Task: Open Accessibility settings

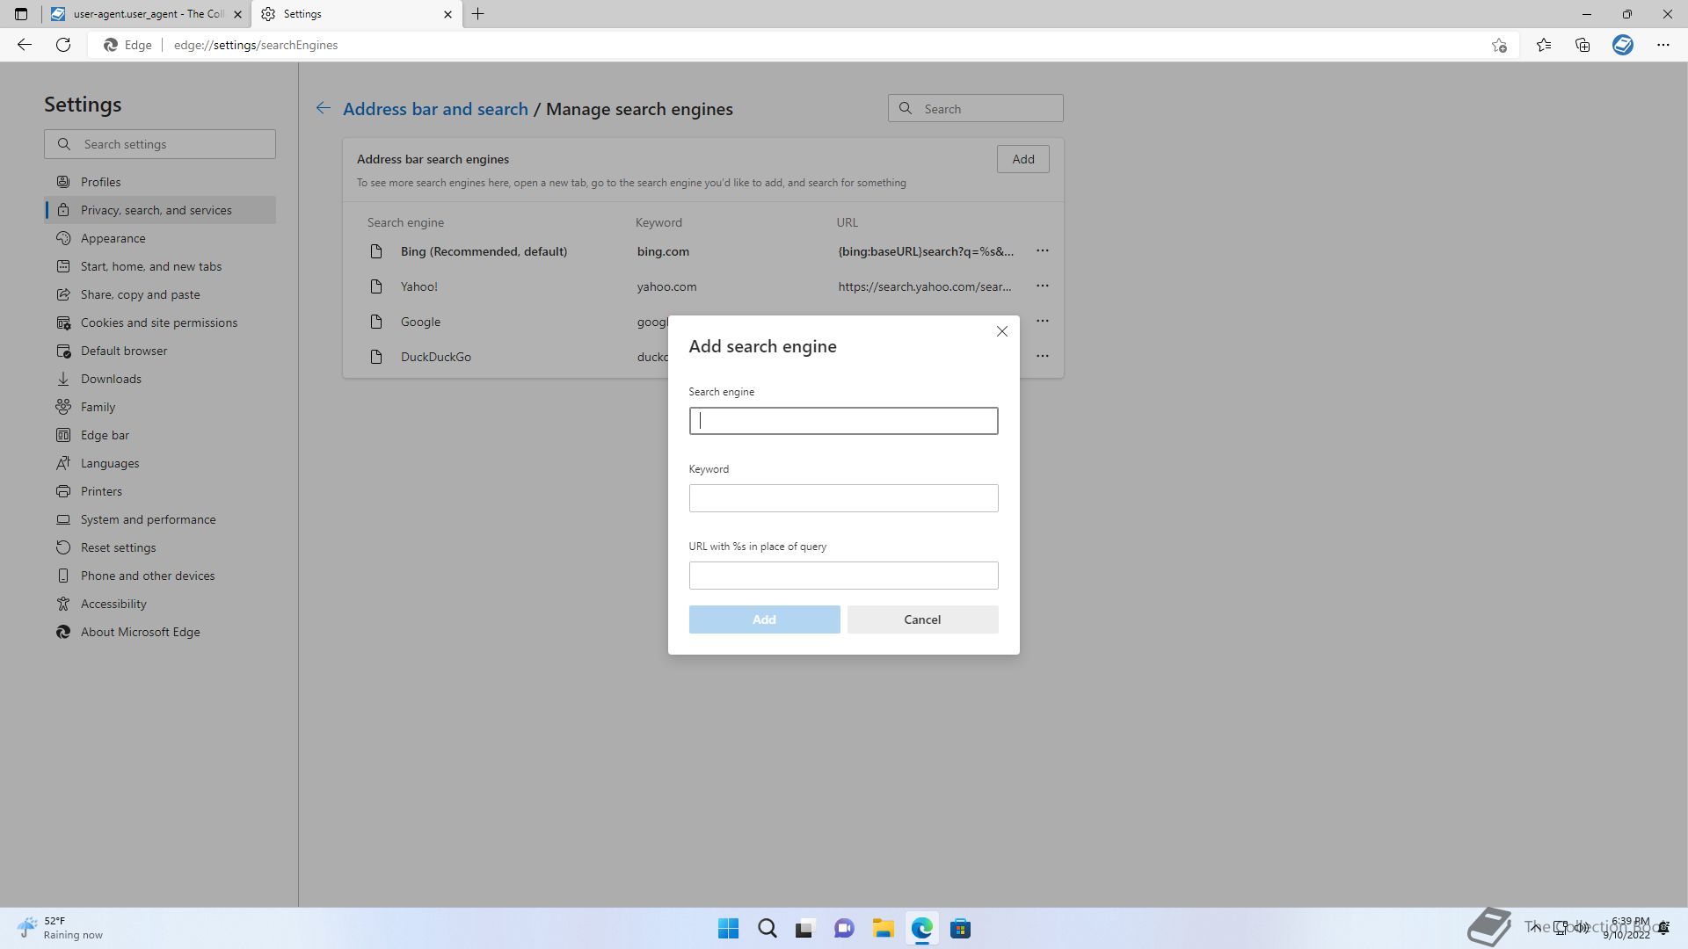Action: click(x=160, y=604)
